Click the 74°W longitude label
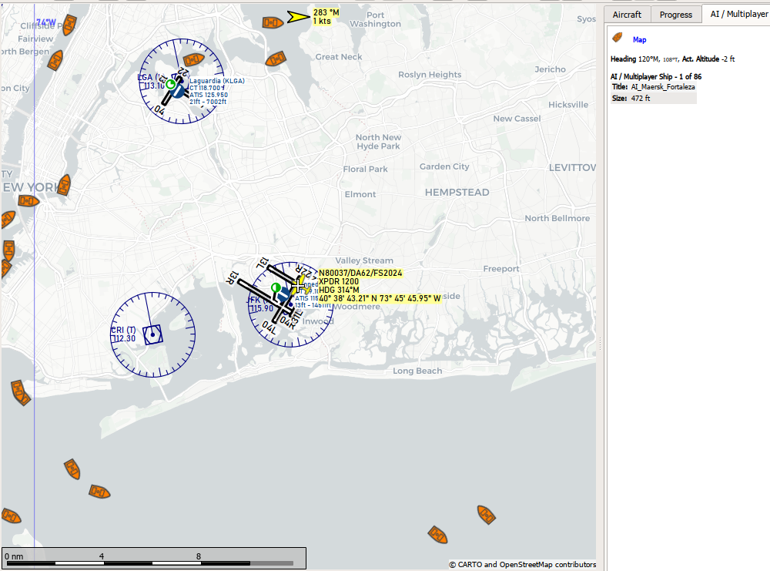The image size is (770, 571). click(x=46, y=22)
